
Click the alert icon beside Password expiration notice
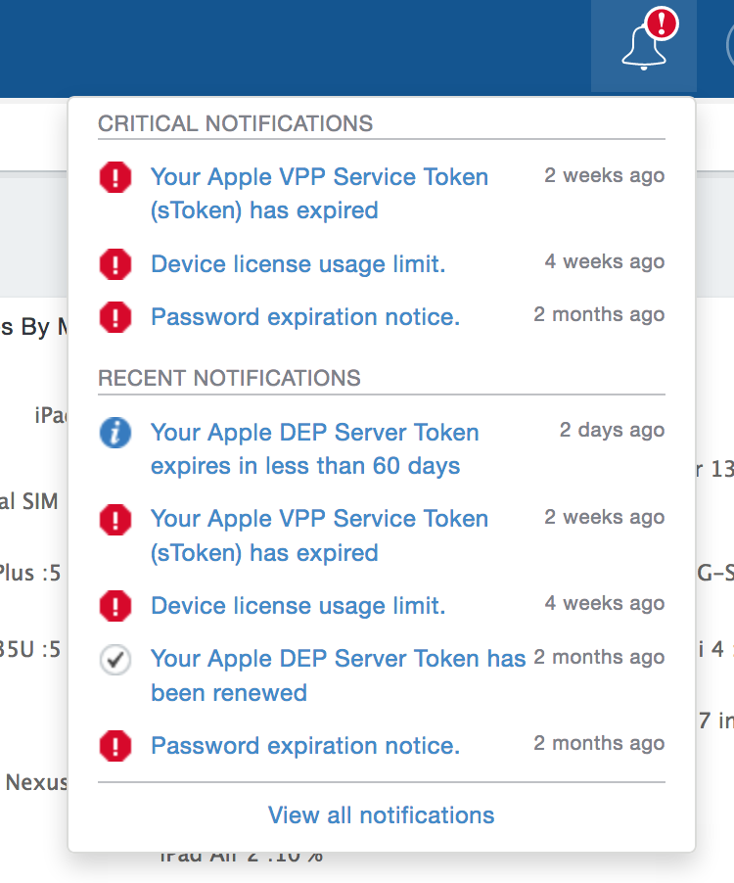(115, 317)
